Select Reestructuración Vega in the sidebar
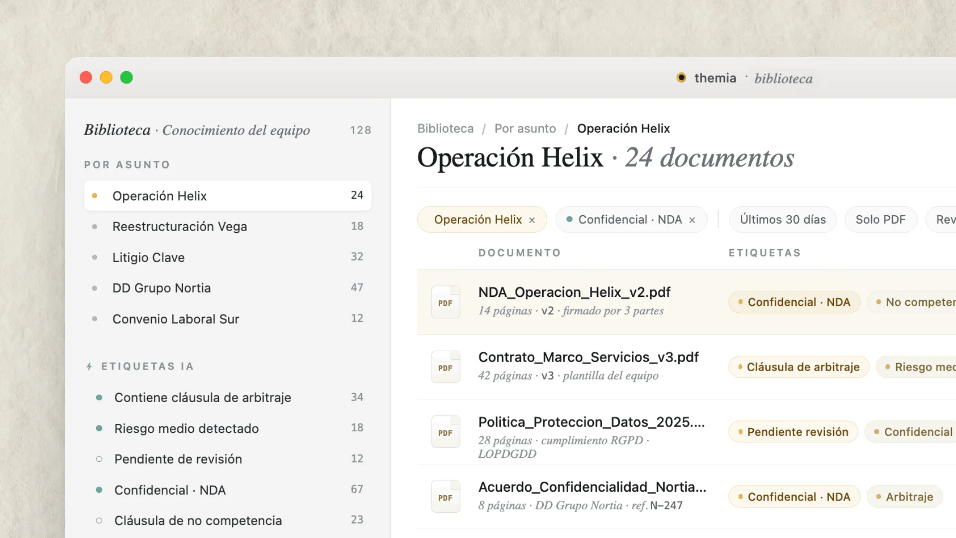956x538 pixels. pyautogui.click(x=228, y=227)
